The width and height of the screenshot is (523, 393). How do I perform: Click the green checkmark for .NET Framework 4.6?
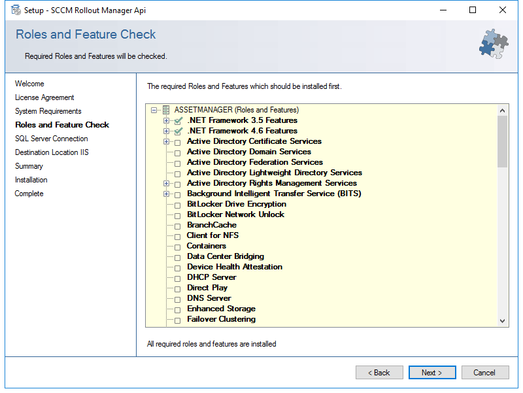178,131
